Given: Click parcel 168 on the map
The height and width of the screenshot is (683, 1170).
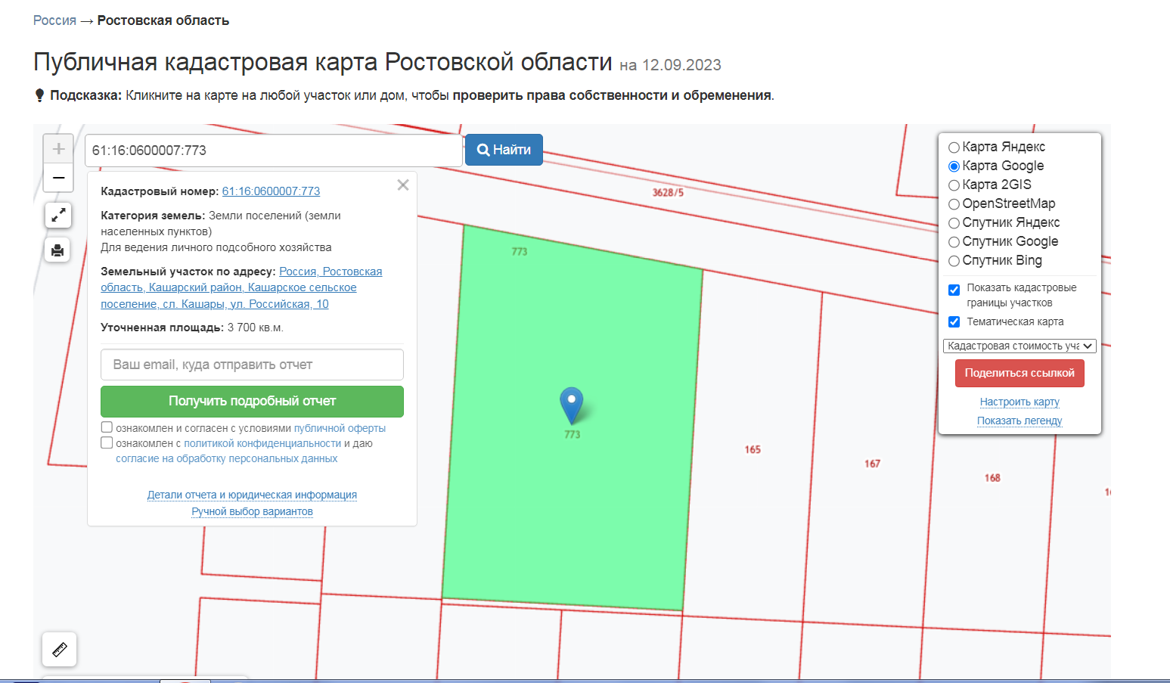Looking at the screenshot, I should click(x=992, y=478).
